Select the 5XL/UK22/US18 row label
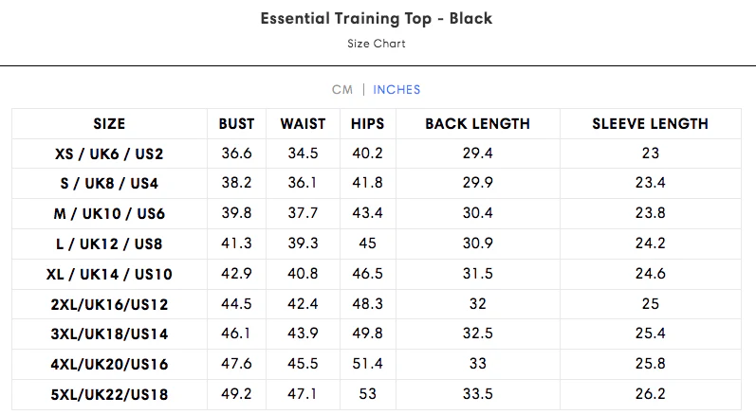The width and height of the screenshot is (756, 415). 109,395
